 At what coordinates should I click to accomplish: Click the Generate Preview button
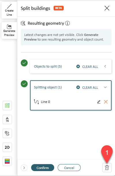coord(9,30)
